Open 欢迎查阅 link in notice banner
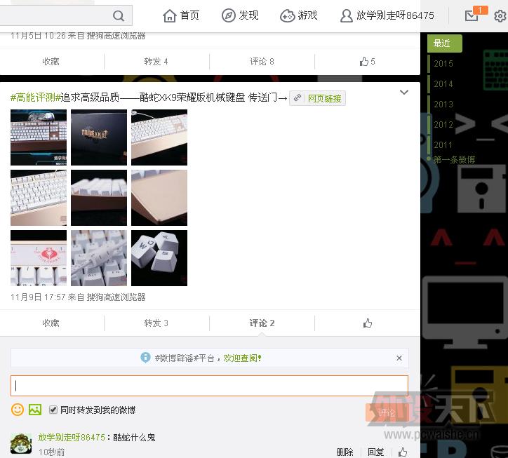This screenshot has width=508, height=458. click(x=242, y=358)
